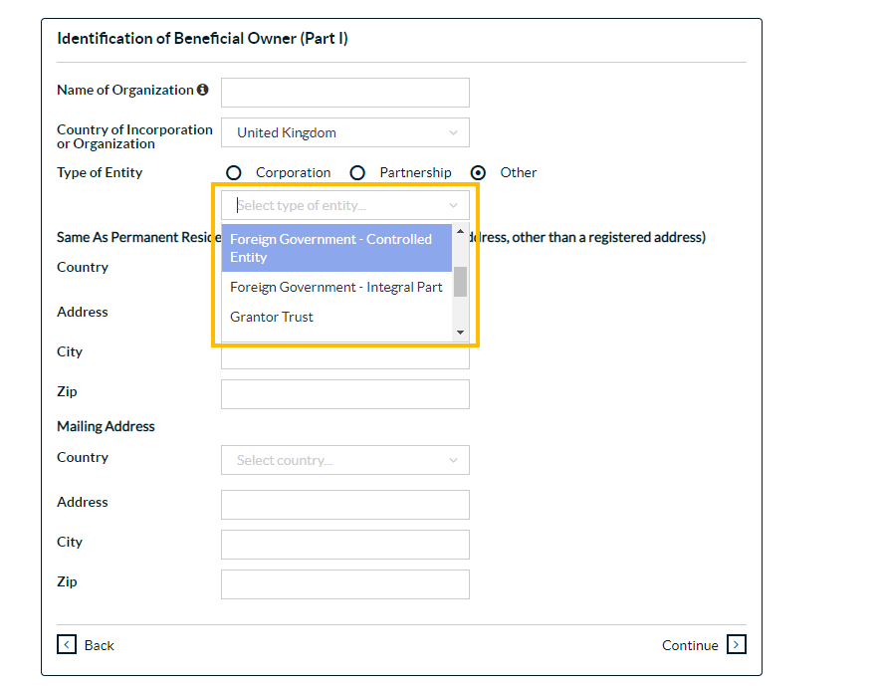
Task: Click the info icon beside Name of Organization
Action: [203, 90]
